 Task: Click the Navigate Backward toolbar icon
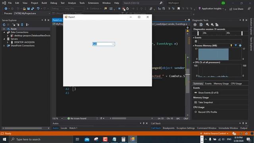tap(6, 9)
